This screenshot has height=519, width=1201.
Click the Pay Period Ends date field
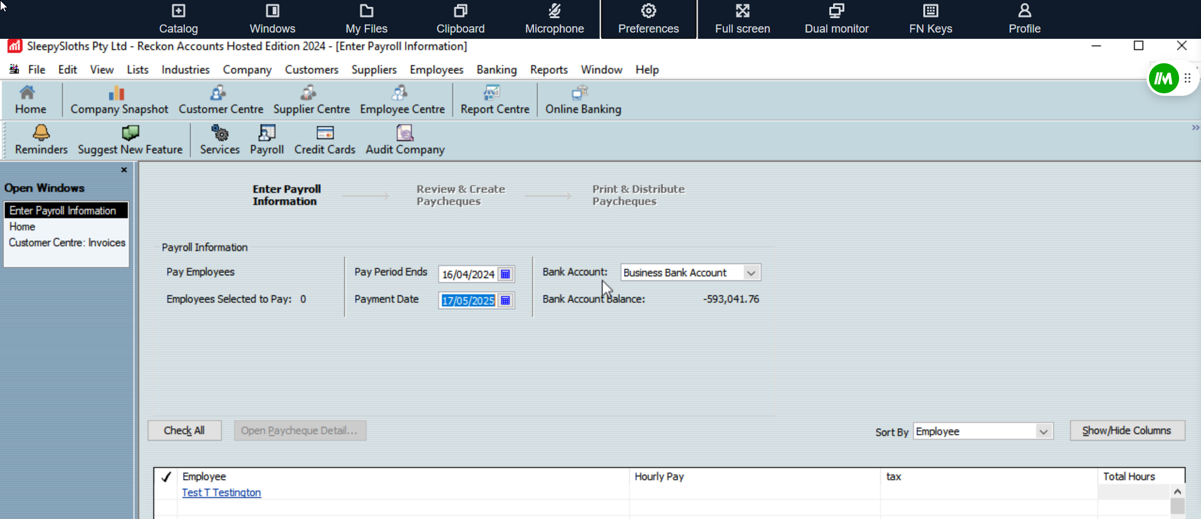[468, 274]
